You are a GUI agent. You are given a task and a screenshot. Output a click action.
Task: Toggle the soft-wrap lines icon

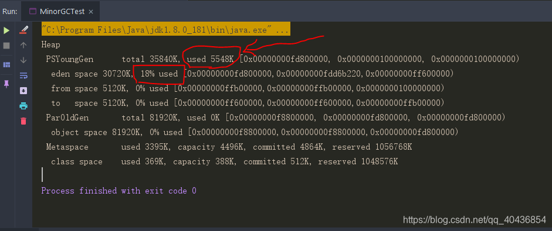point(23,75)
